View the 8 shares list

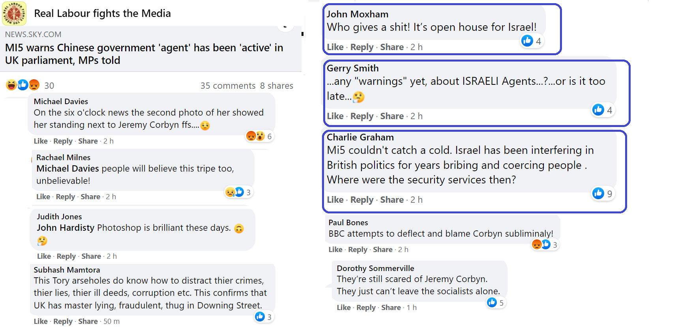click(x=276, y=86)
